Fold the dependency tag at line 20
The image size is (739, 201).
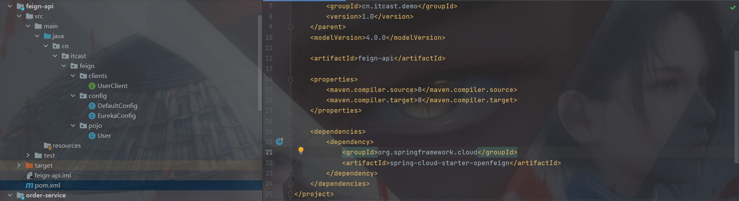(291, 142)
